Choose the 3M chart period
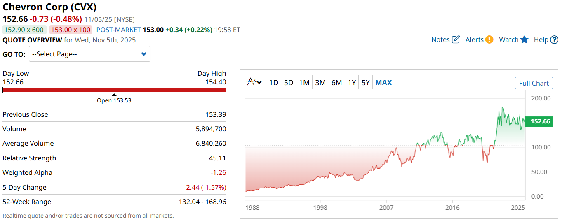Screen dimensions: 562x223 coord(320,83)
